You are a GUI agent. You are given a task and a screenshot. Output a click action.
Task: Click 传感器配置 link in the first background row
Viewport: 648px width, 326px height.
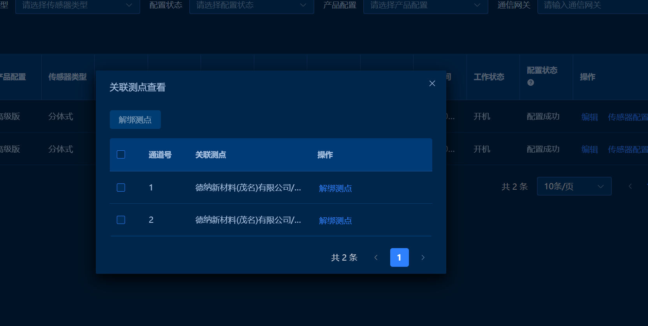[x=628, y=117]
